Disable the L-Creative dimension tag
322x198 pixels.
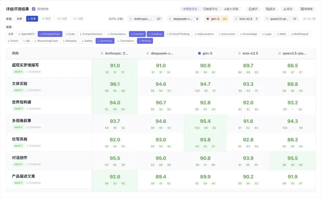[155, 34]
